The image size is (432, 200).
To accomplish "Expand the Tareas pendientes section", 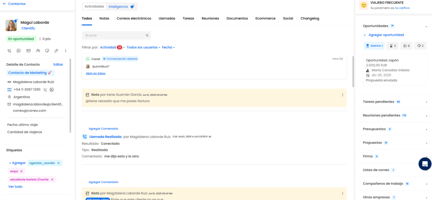I will (427, 102).
